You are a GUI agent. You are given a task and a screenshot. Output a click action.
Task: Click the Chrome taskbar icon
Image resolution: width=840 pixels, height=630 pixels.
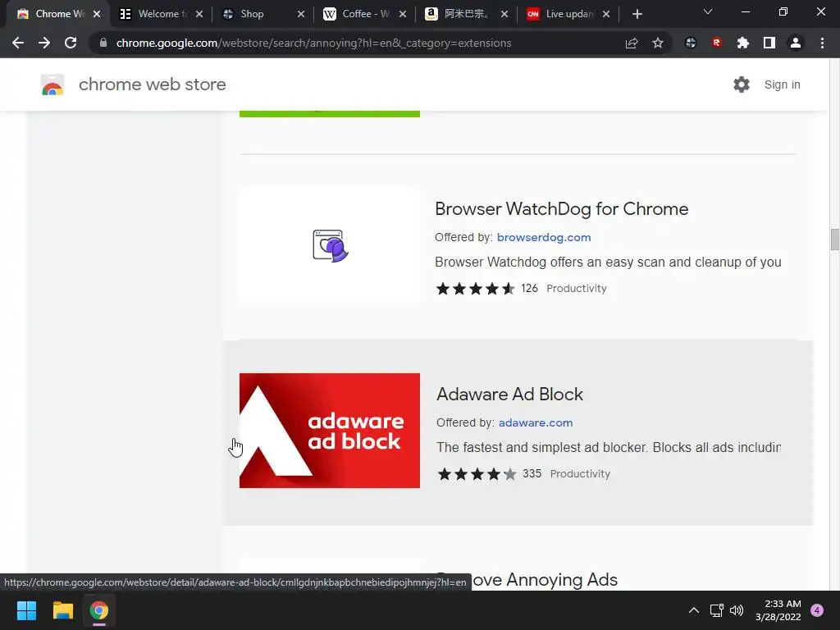pos(98,610)
